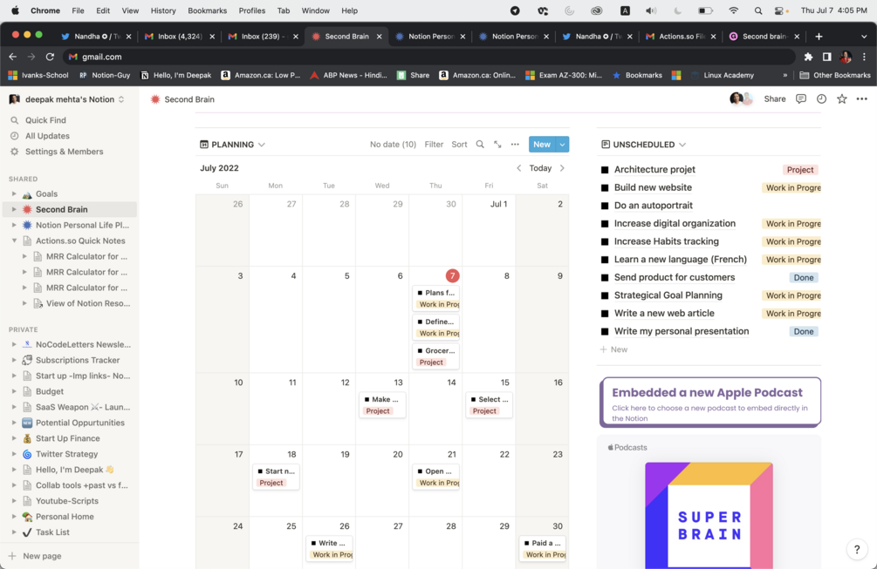Open Sort for Planning view

tap(459, 144)
